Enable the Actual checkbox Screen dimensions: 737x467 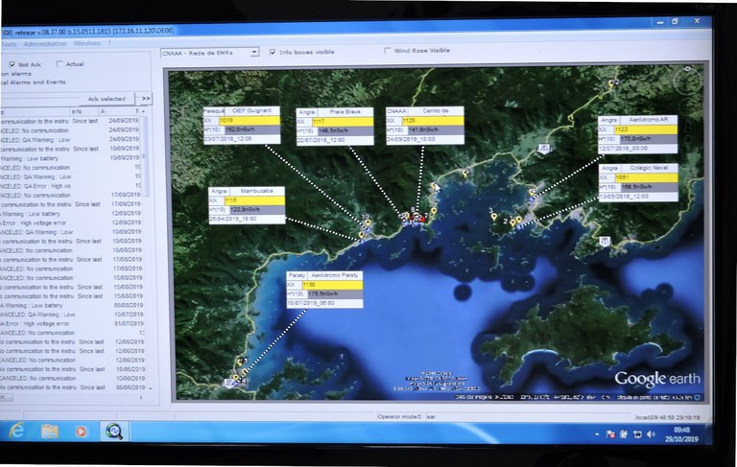(59, 65)
